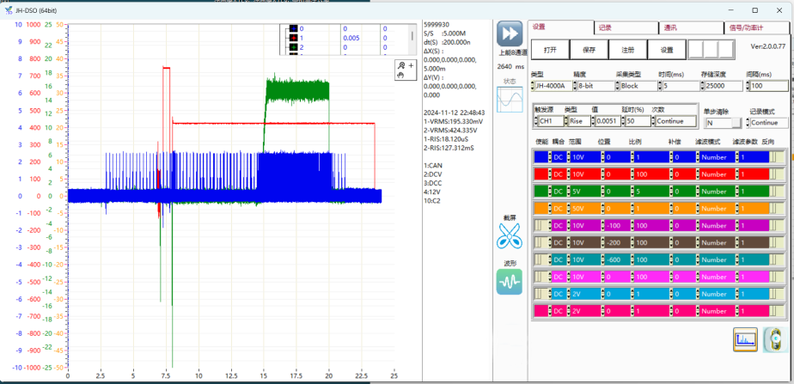Click the green waveform icon
This screenshot has height=384, width=794.
click(510, 281)
